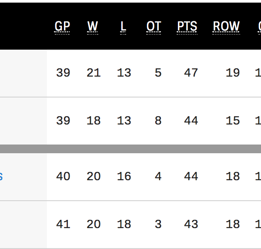Click the 8 overtime losses value
This screenshot has height=249, width=261.
(158, 121)
